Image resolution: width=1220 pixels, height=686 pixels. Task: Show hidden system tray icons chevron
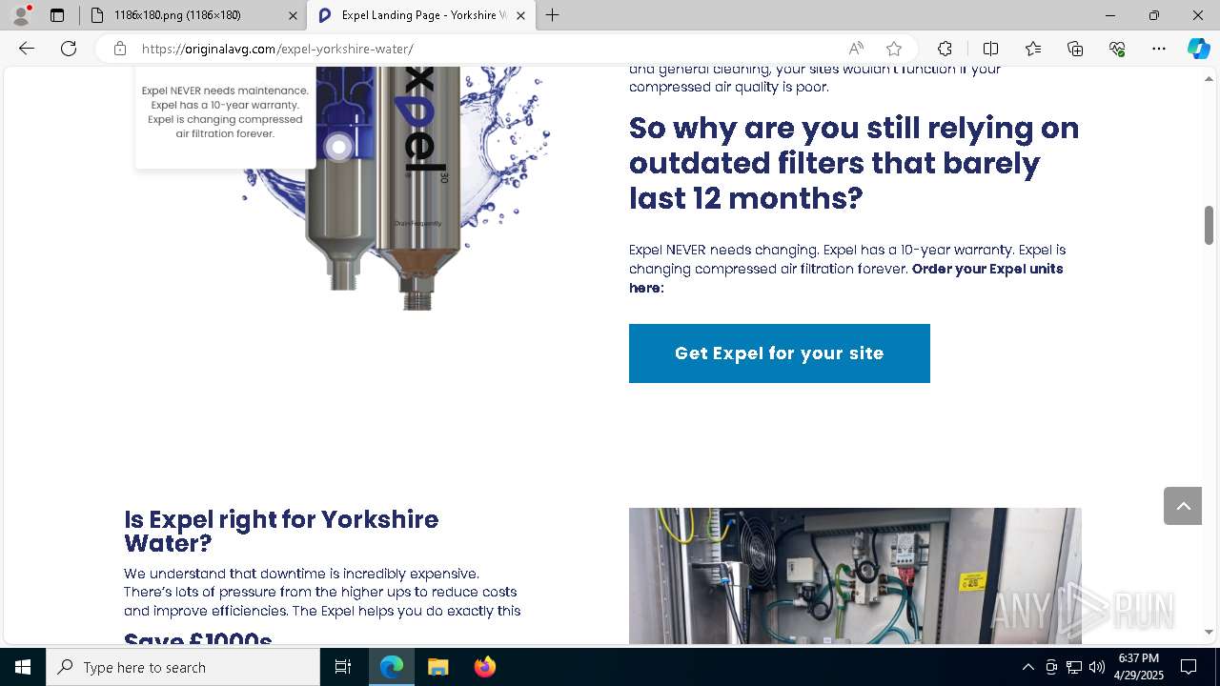point(1027,667)
